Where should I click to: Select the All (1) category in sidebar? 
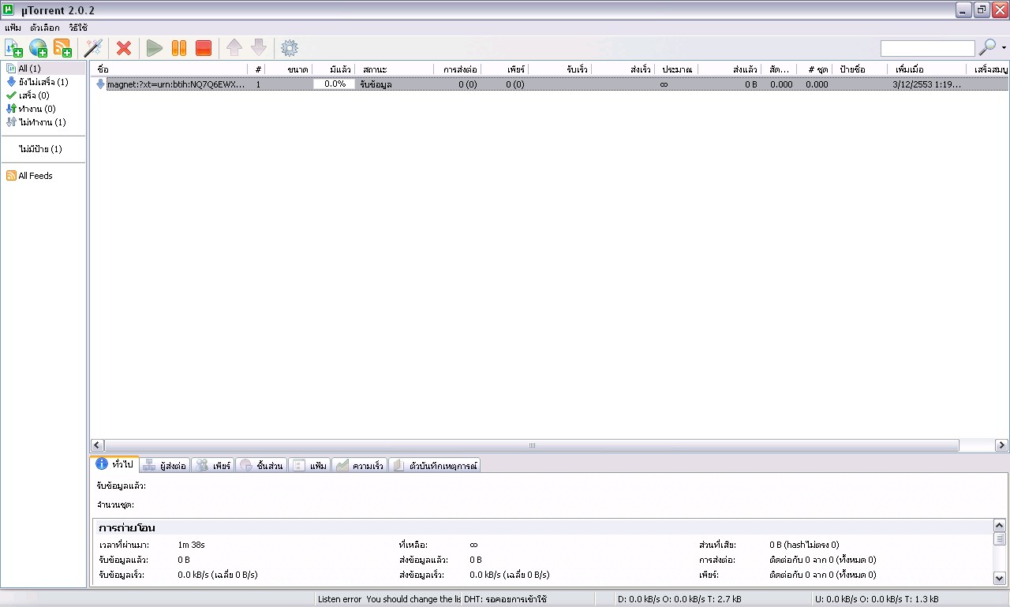point(44,69)
